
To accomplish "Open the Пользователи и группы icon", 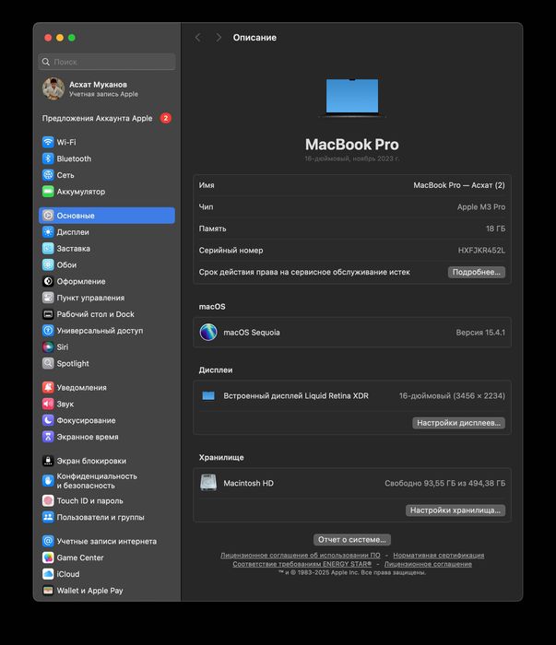I will [x=48, y=517].
